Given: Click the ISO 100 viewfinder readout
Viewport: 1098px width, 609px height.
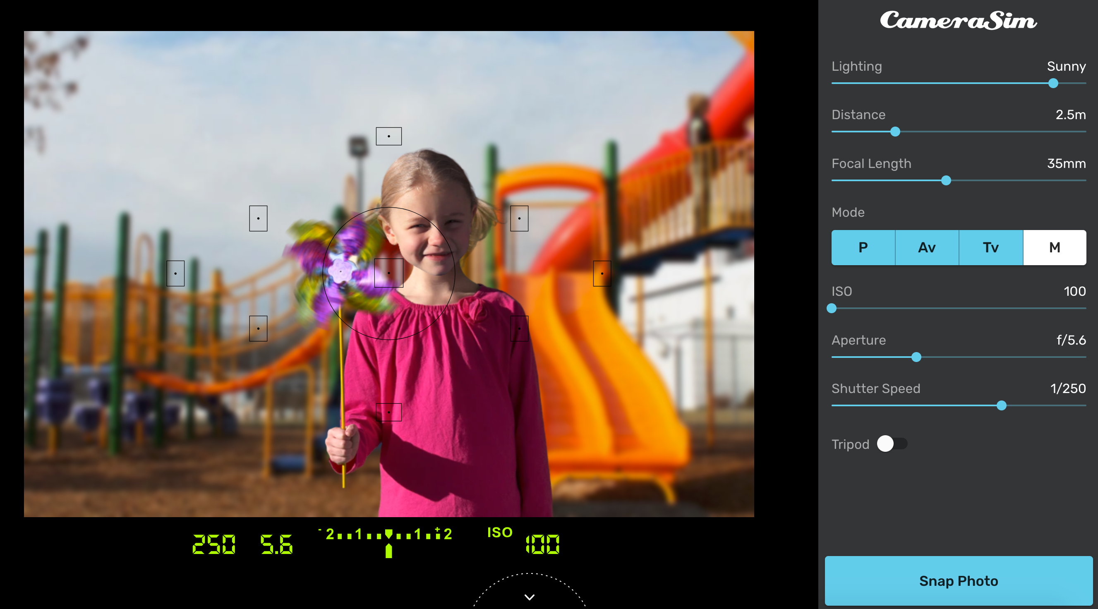Looking at the screenshot, I should click(542, 544).
